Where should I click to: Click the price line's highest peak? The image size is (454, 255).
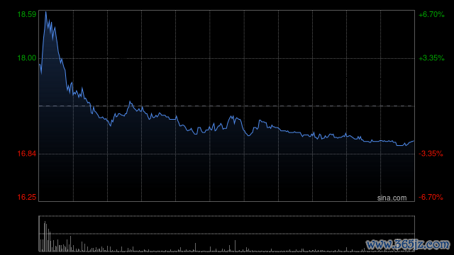pyautogui.click(x=45, y=12)
